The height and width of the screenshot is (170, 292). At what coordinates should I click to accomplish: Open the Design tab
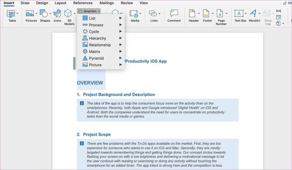tap(42, 3)
